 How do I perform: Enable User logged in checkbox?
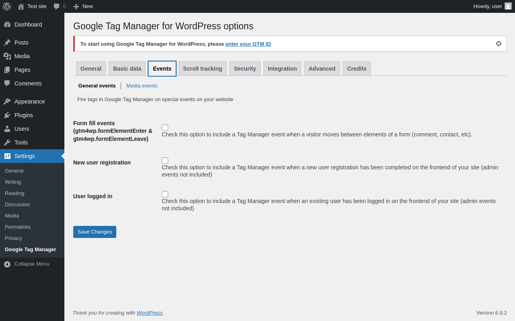[x=165, y=194]
